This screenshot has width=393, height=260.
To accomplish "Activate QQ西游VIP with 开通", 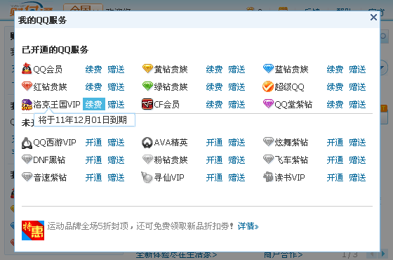I will pyautogui.click(x=93, y=143).
